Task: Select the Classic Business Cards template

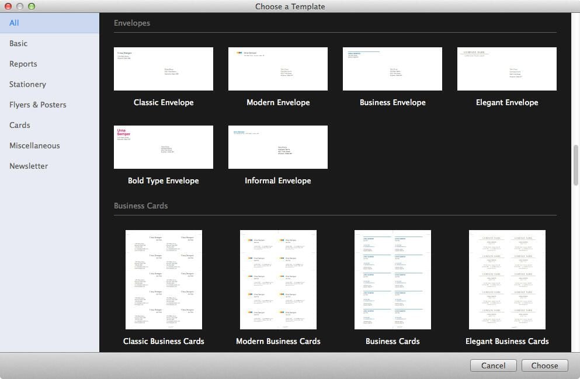Action: [x=164, y=280]
